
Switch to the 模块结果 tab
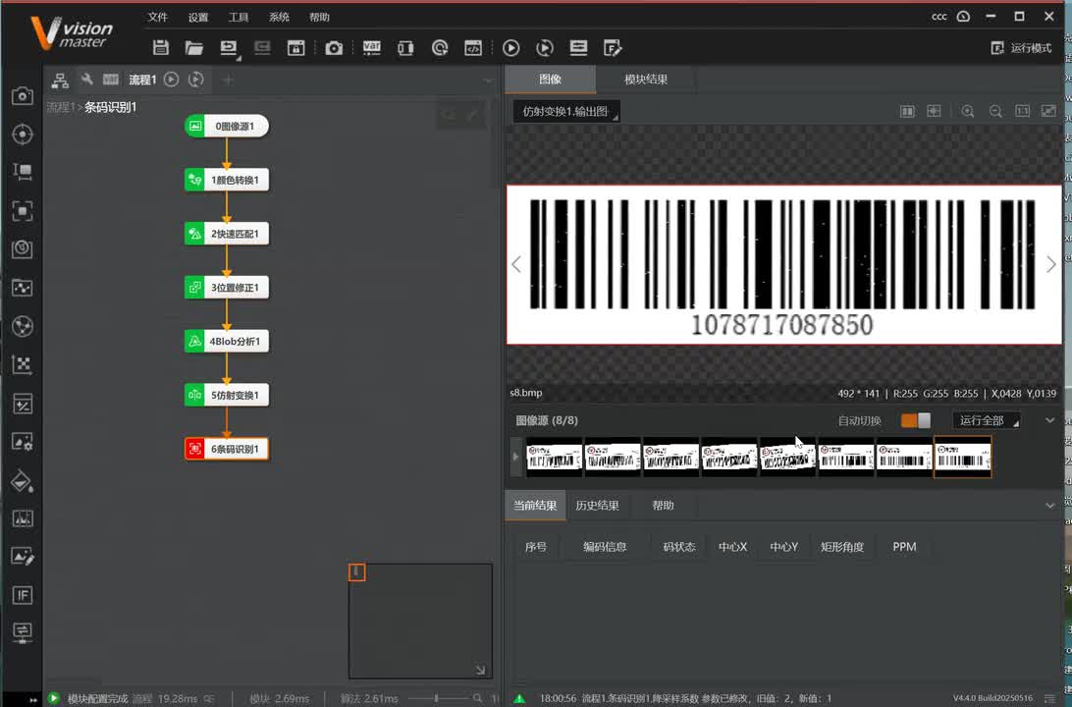tap(646, 80)
